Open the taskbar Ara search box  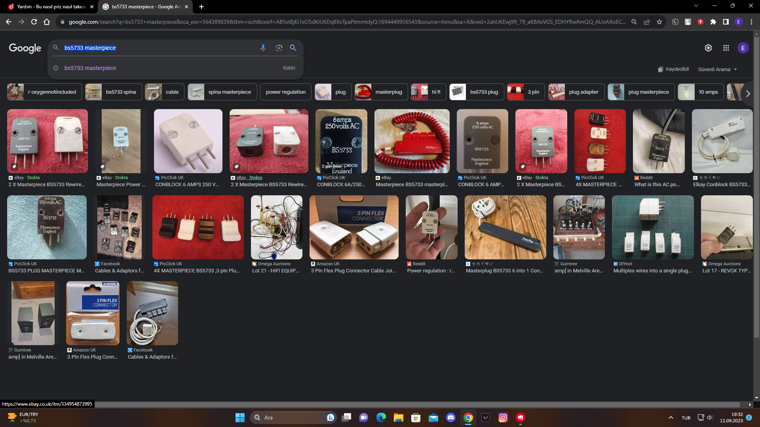pyautogui.click(x=292, y=418)
